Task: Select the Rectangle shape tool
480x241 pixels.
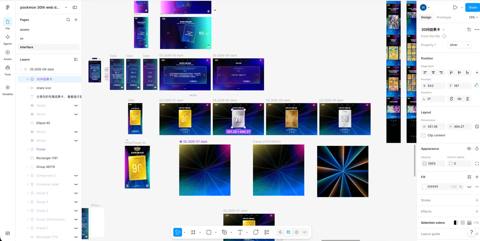Action: click(x=209, y=232)
